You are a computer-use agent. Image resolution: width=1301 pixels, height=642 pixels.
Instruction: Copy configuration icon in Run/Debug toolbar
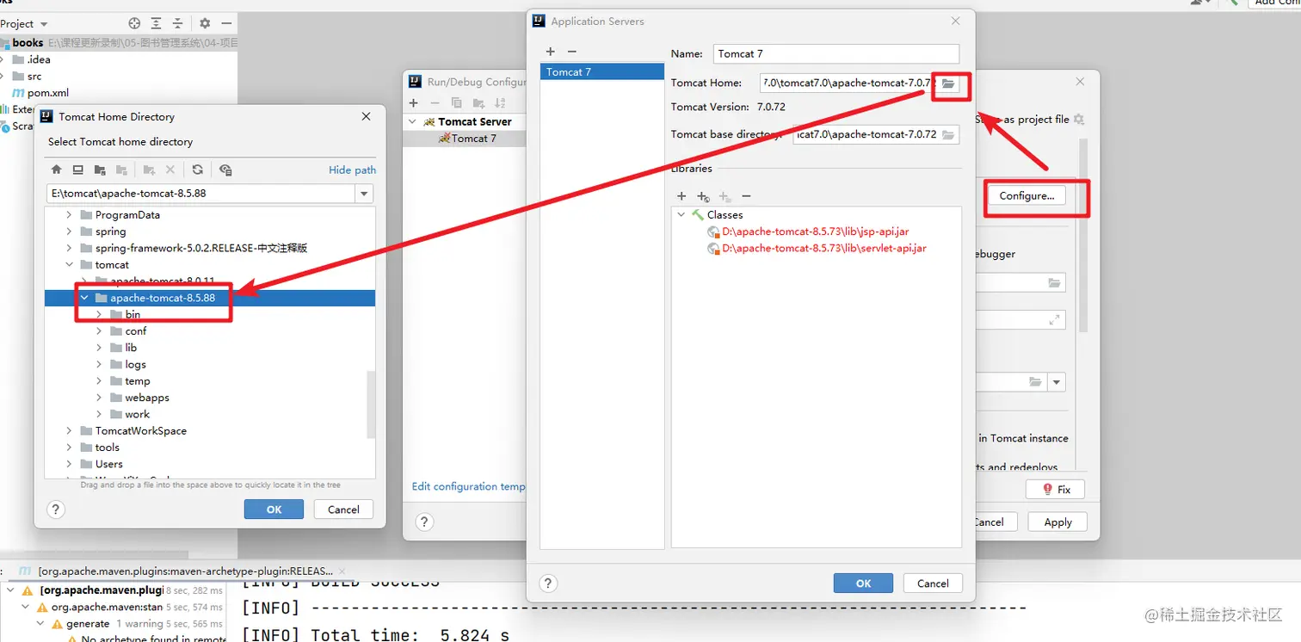pos(456,103)
